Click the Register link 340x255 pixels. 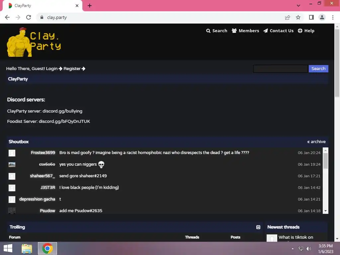pos(74,68)
